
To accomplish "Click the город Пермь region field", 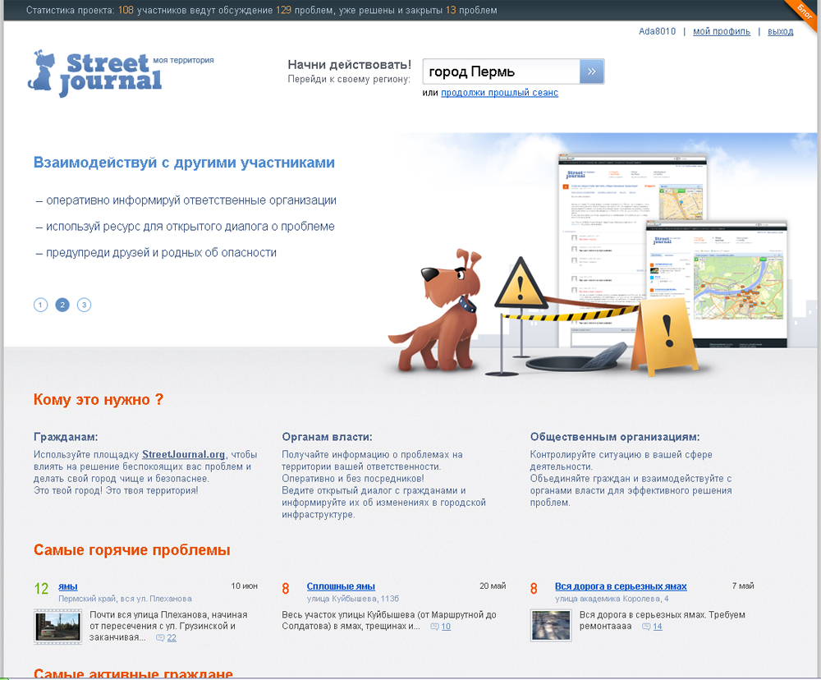I will point(501,71).
